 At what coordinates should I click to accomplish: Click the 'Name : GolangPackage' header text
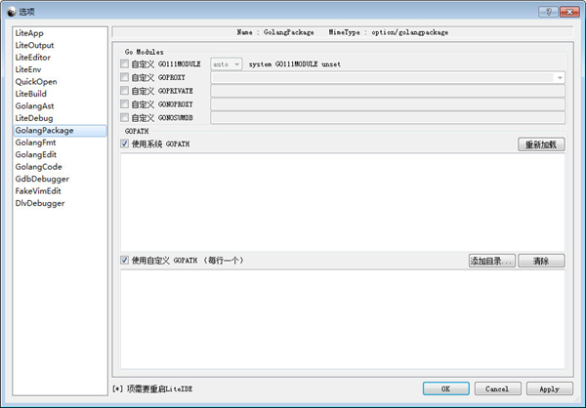[x=275, y=32]
